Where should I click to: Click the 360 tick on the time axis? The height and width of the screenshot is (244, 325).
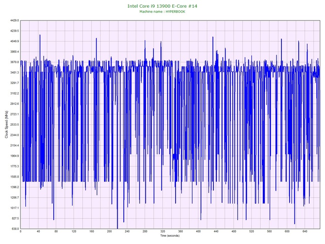(x=180, y=231)
